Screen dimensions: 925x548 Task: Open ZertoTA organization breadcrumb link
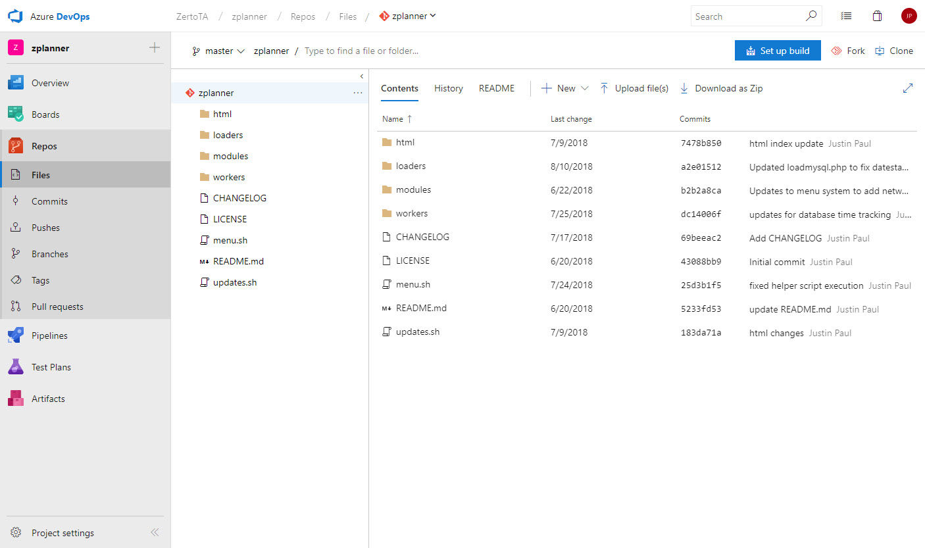pos(192,16)
